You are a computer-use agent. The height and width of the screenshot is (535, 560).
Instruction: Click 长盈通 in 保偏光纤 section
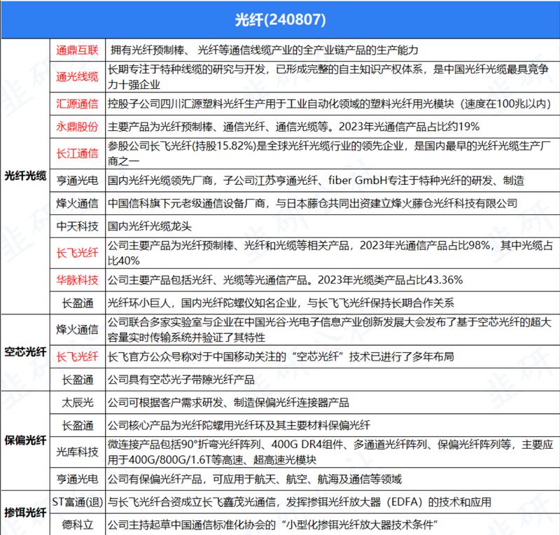[x=78, y=425]
